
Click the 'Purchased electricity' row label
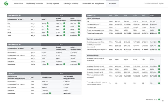click(94, 24)
